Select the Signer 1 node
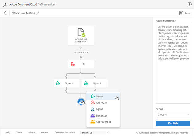Image resolution: width=194 pixels, height=136 pixels. 67,83
